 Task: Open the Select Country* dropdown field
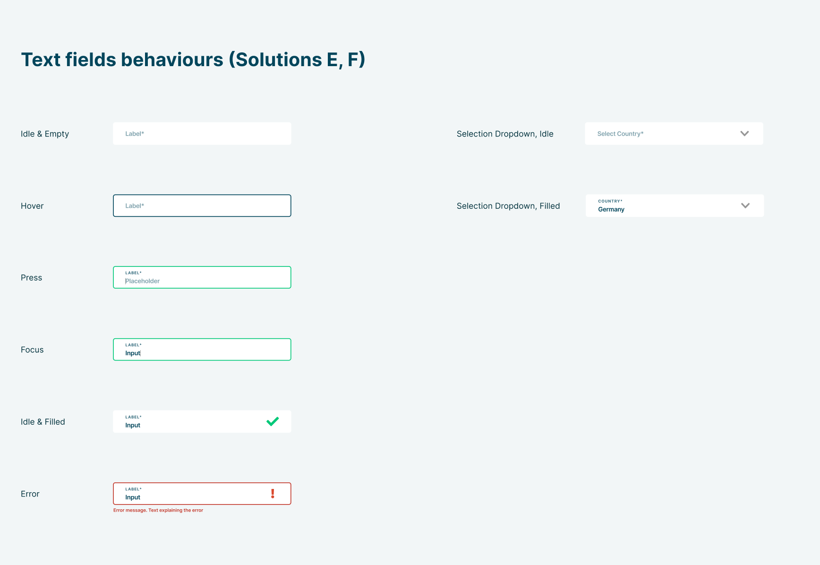point(661,134)
